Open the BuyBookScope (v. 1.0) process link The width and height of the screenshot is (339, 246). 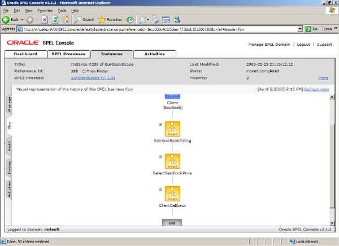[93, 78]
